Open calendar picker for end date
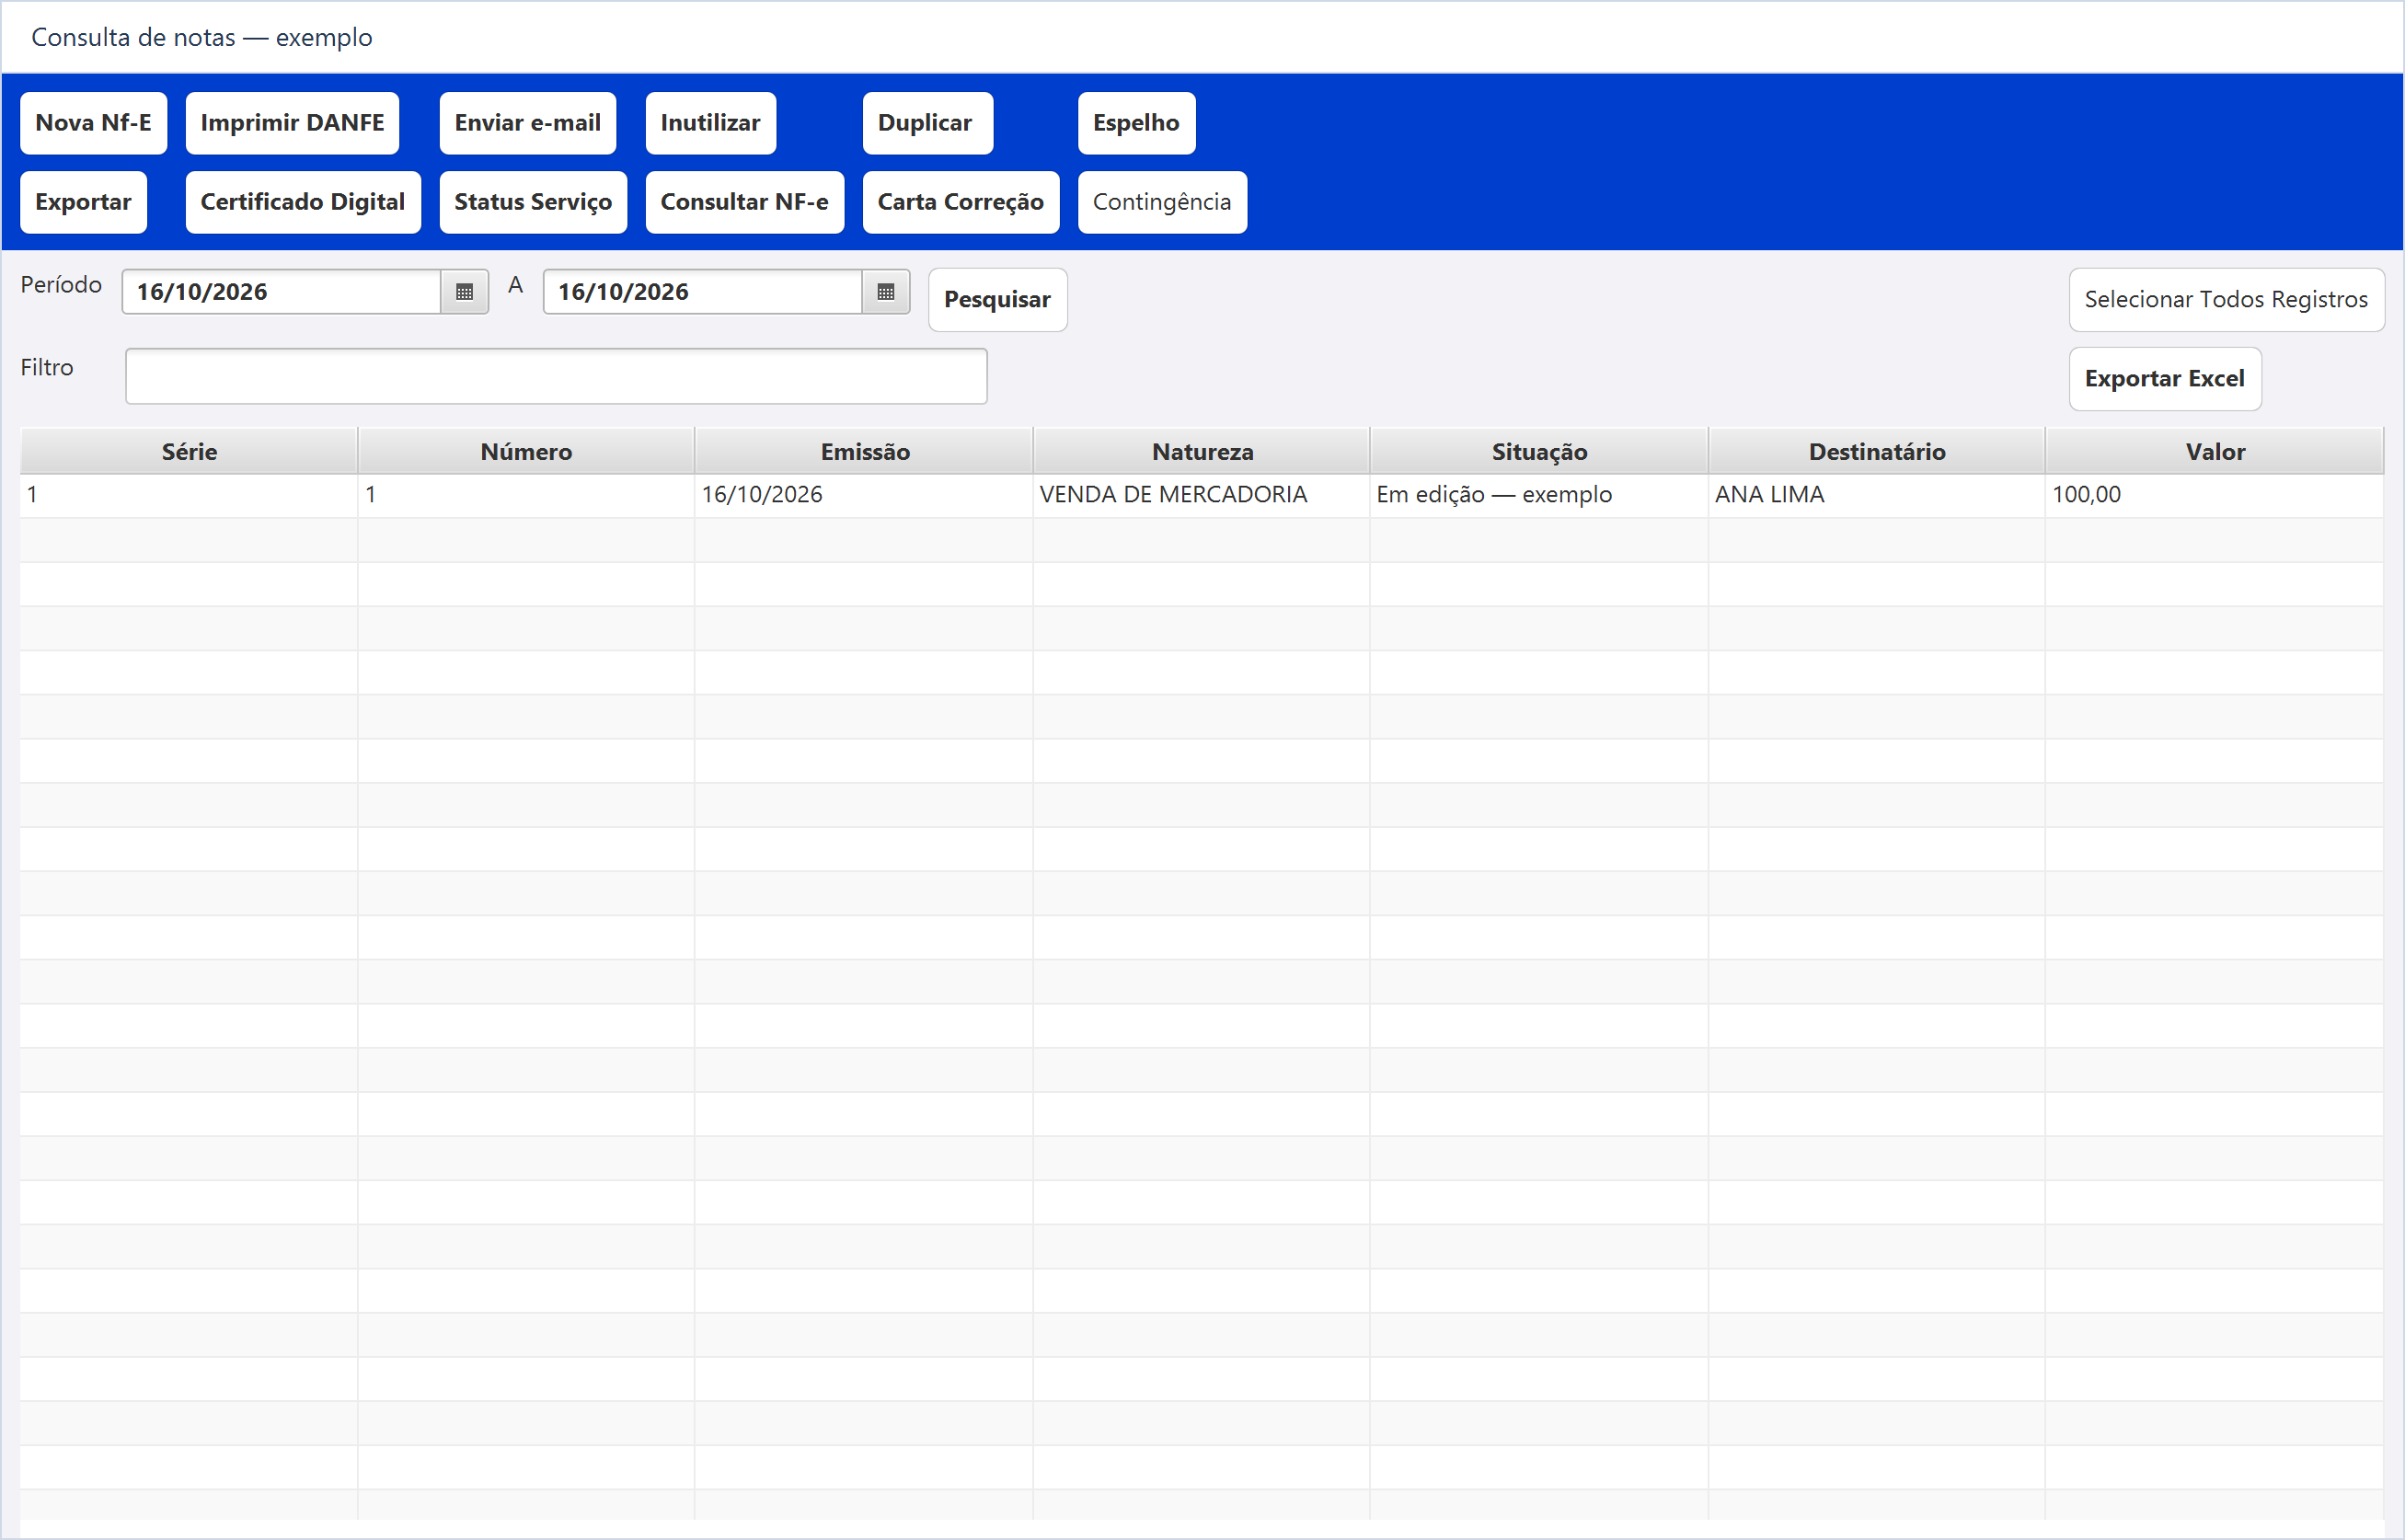This screenshot has height=1540, width=2405. (885, 292)
